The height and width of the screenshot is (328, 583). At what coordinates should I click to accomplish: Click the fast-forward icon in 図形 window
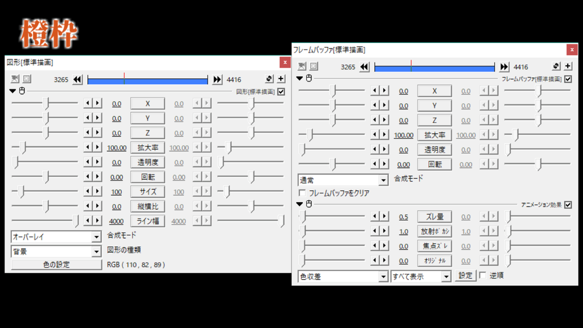click(217, 79)
